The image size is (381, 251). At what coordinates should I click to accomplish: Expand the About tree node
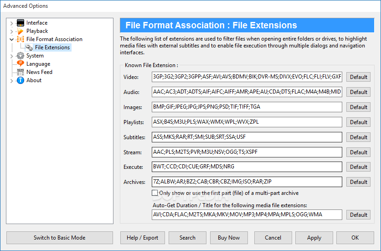point(11,81)
